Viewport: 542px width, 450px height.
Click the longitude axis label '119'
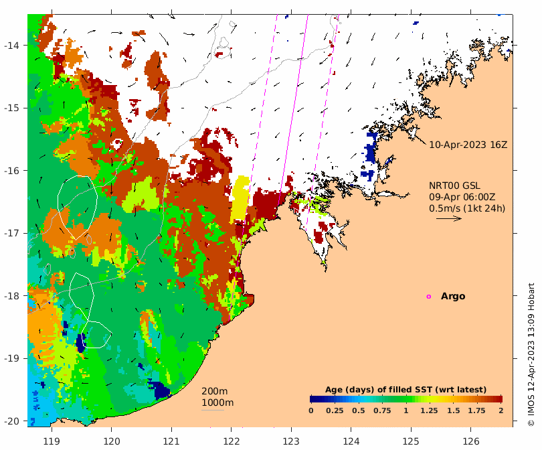(x=52, y=441)
